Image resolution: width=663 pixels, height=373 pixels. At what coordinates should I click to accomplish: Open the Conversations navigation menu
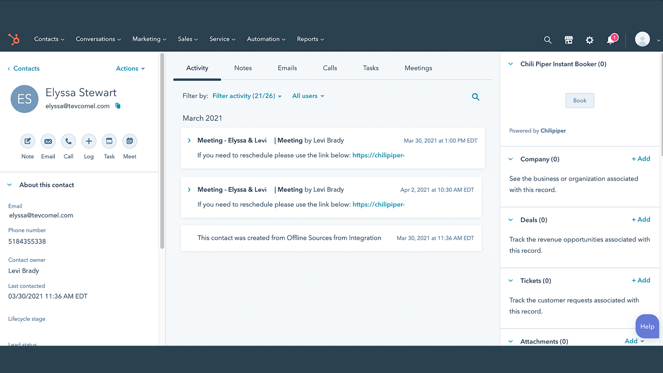tap(98, 39)
